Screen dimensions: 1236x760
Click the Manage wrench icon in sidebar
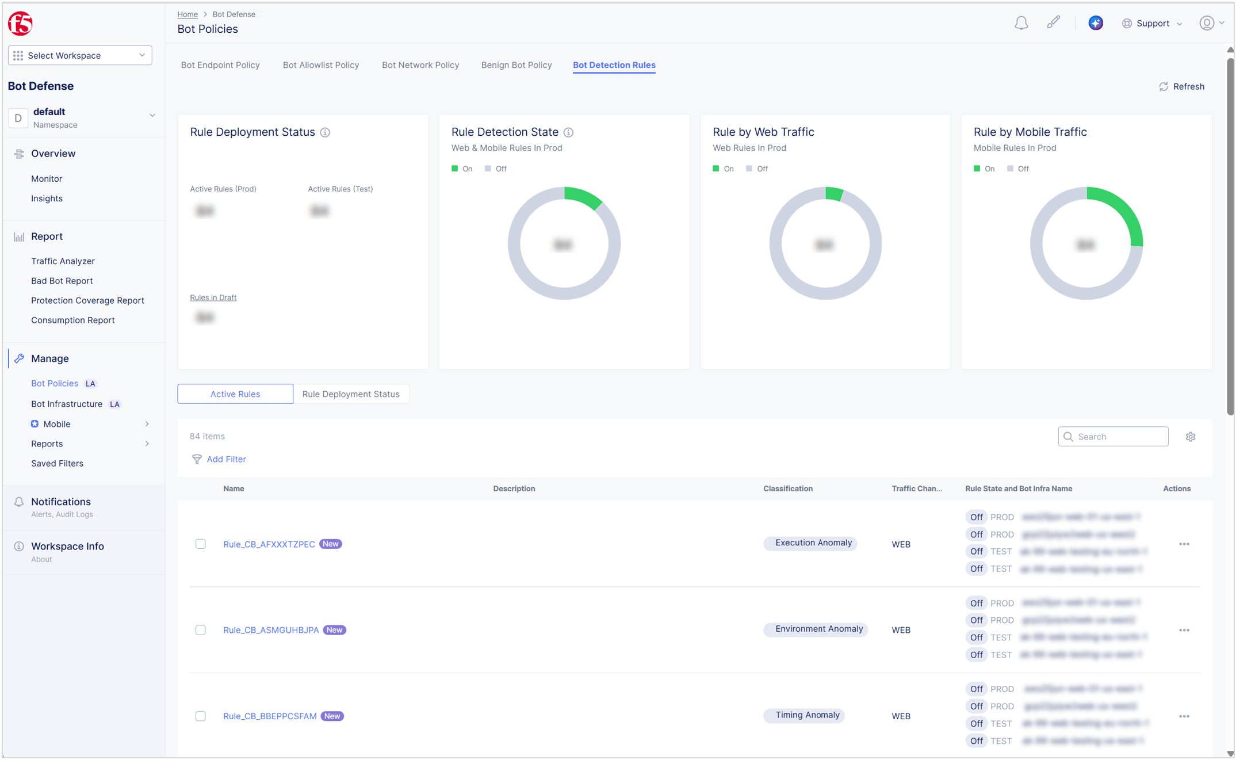pos(19,358)
